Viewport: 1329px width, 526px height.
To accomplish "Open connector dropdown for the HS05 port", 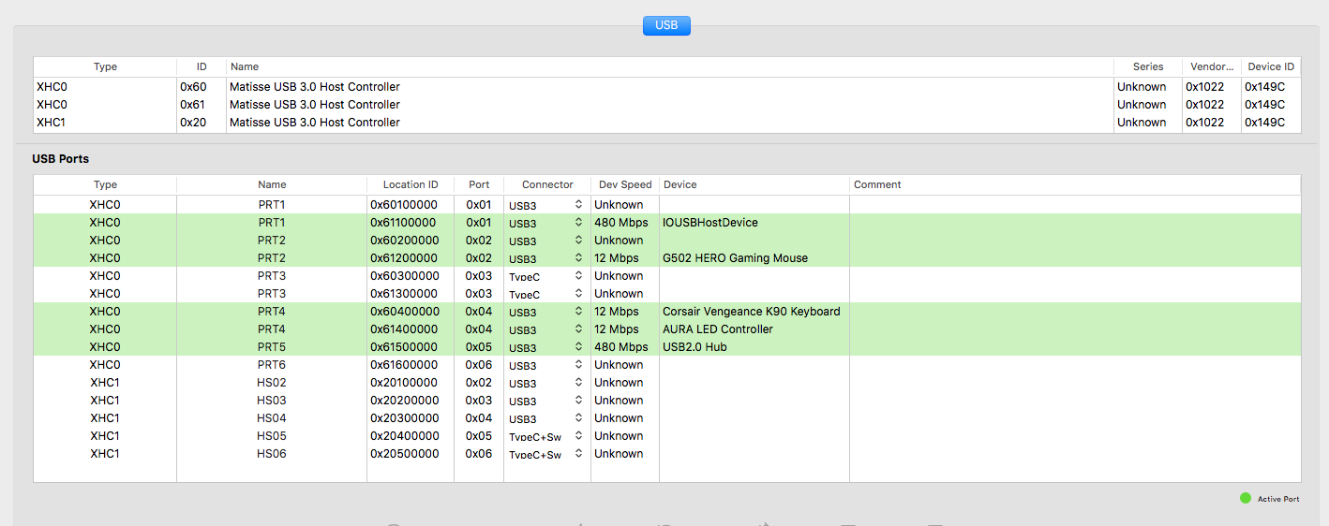I will pyautogui.click(x=546, y=436).
